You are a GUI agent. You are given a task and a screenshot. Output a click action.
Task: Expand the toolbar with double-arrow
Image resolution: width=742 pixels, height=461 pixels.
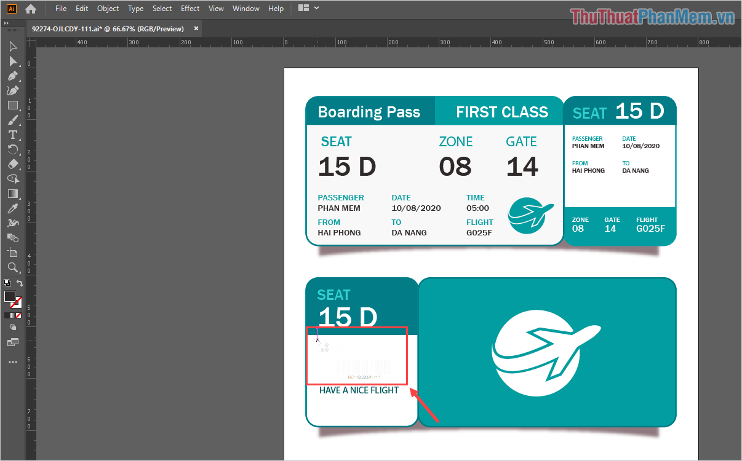click(x=6, y=23)
